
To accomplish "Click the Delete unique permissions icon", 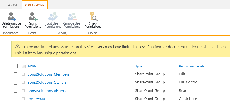I will [11, 16].
